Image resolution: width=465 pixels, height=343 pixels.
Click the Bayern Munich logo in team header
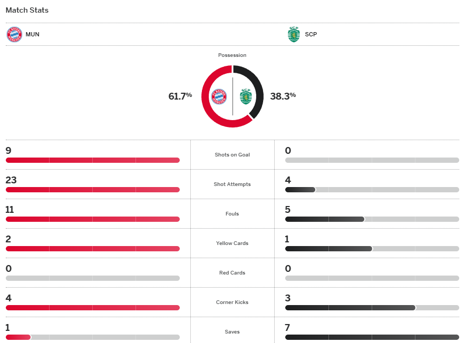[14, 35]
